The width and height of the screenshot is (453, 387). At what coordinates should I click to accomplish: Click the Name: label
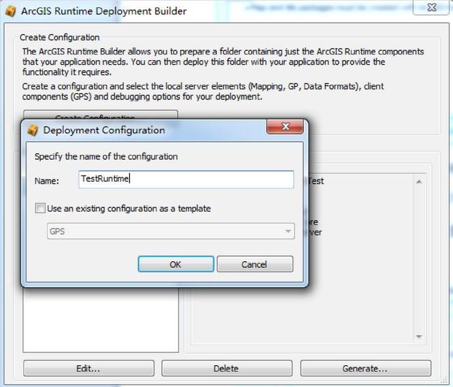[x=46, y=181]
